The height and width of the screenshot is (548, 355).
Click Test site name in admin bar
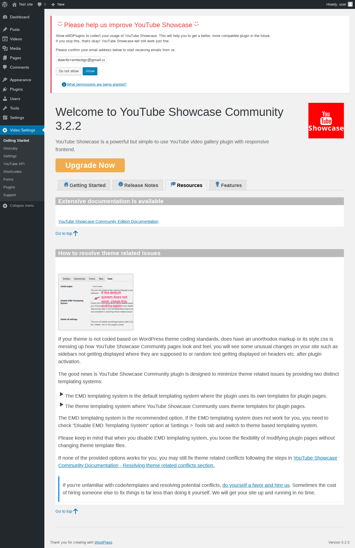point(26,4)
